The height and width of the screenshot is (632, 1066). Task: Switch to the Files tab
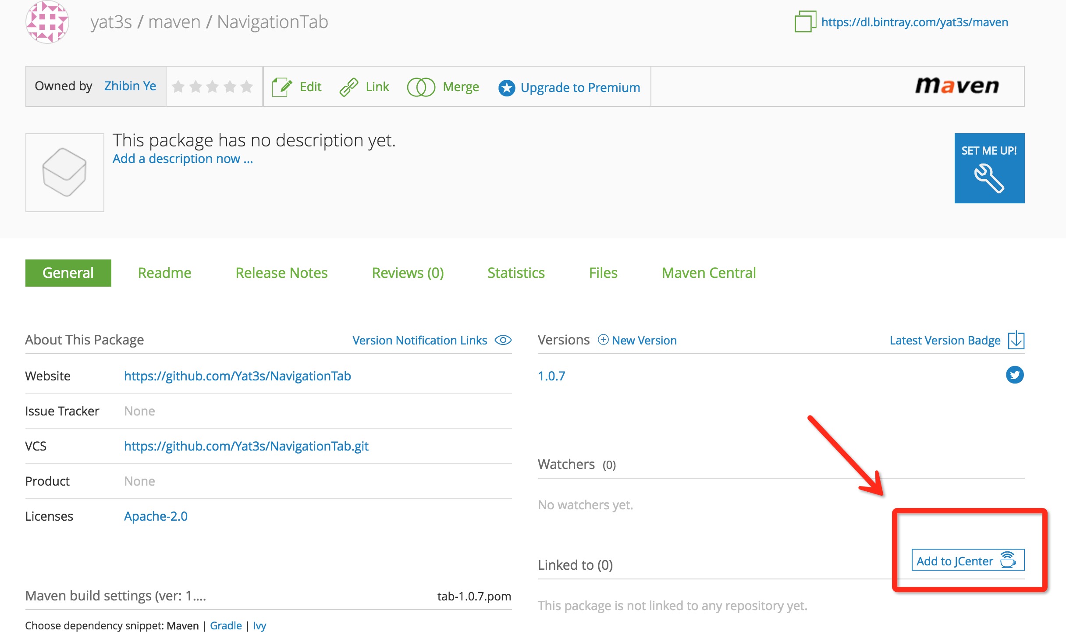coord(603,273)
